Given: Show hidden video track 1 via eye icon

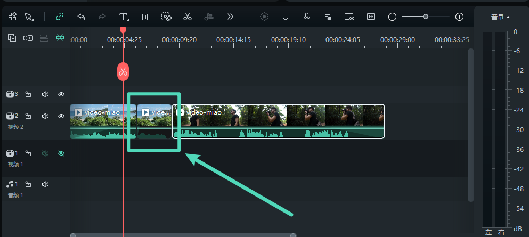Looking at the screenshot, I should (61, 153).
